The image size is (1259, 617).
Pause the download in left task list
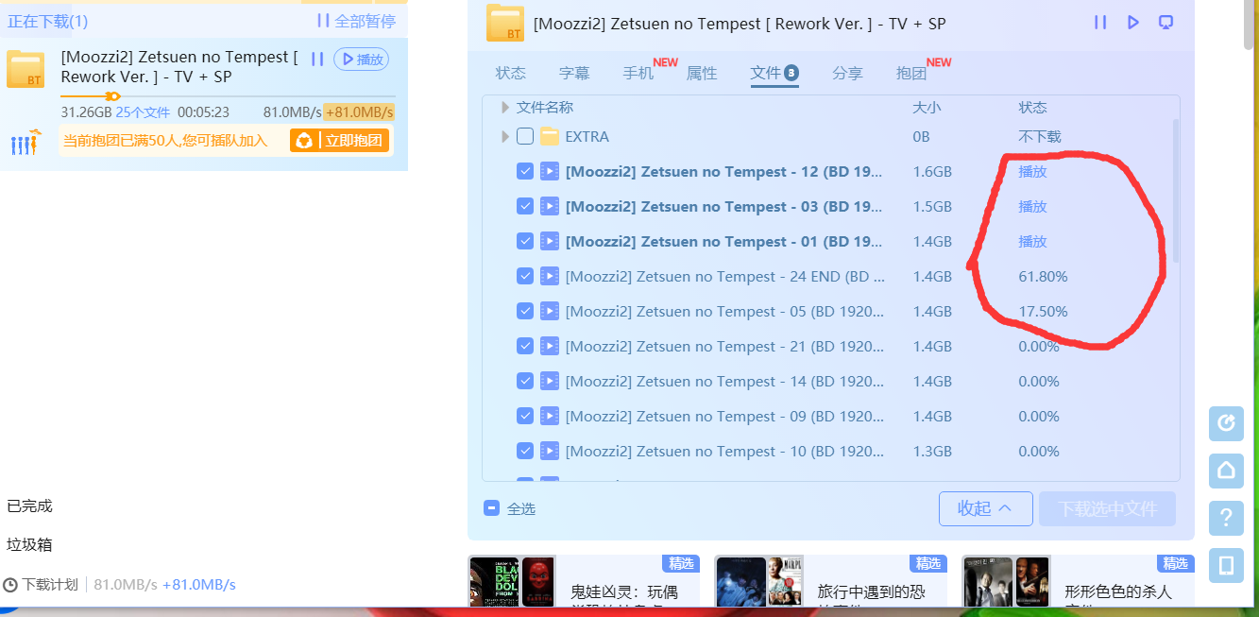(x=317, y=60)
